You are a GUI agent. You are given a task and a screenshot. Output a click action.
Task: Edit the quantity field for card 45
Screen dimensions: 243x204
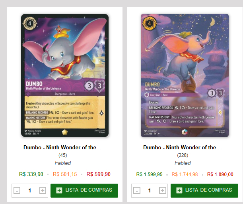[30, 190]
